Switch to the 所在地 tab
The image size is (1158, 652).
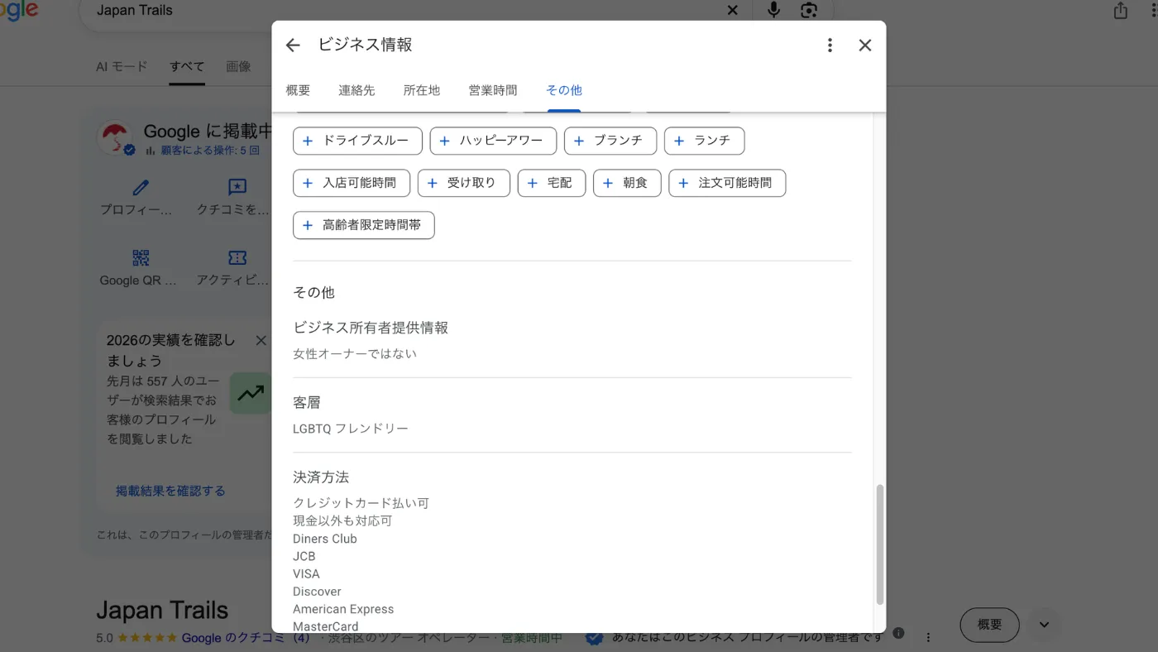pyautogui.click(x=422, y=90)
